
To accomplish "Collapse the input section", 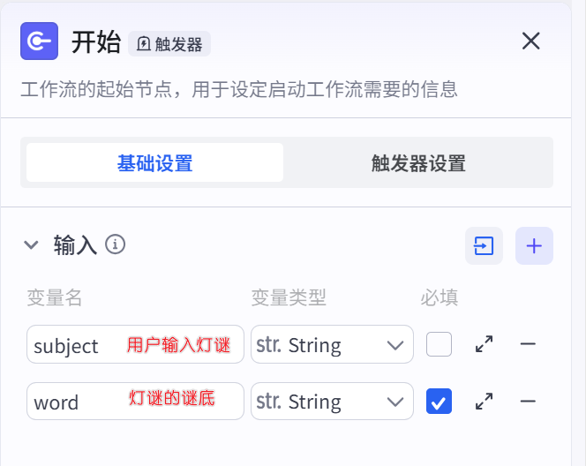I will point(32,245).
